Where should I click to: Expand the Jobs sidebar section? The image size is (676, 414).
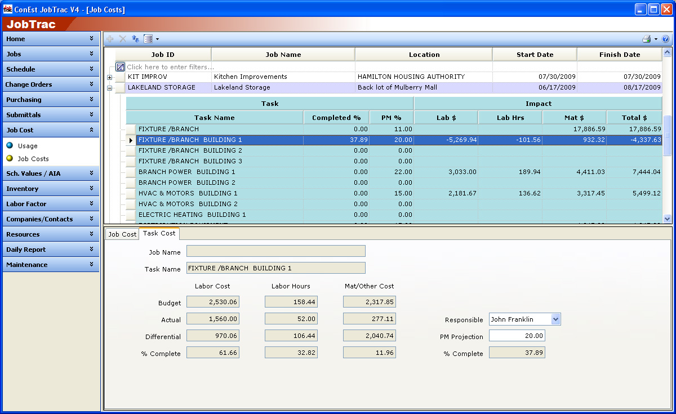[x=51, y=54]
